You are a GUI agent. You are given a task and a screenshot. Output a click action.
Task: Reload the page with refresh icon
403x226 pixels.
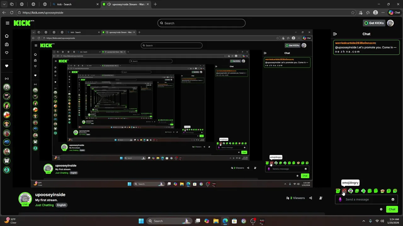coord(12,13)
